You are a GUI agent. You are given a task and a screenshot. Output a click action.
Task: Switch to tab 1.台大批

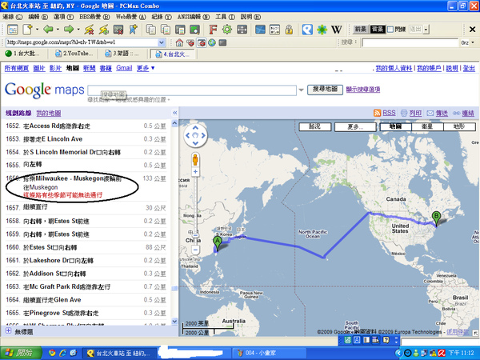pos(23,54)
